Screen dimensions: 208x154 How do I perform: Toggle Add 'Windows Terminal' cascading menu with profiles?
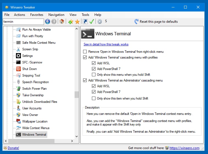[85, 57]
